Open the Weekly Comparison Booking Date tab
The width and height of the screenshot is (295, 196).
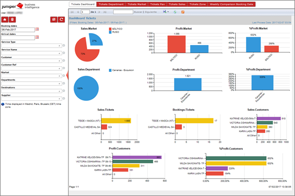(231, 4)
